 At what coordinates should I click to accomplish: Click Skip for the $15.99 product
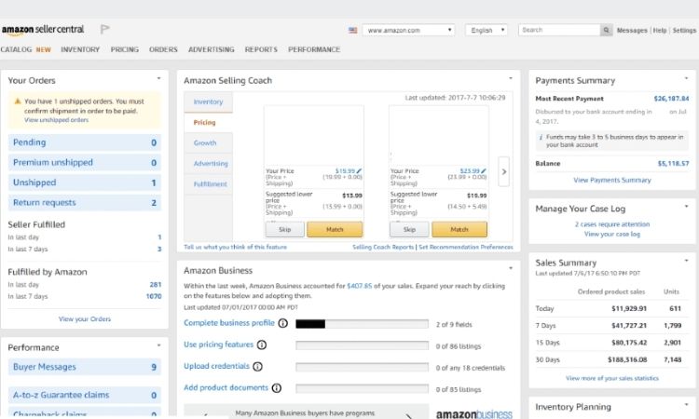point(285,229)
